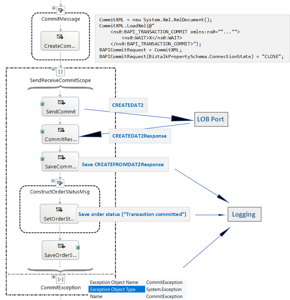
Task: Click the CommitException value of Exception Object Name
Action: click(164, 282)
